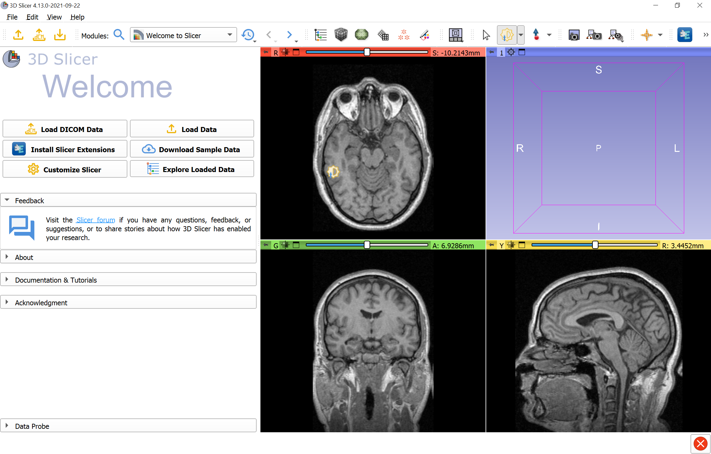Expand the Acknowledgment section

[x=128, y=302]
